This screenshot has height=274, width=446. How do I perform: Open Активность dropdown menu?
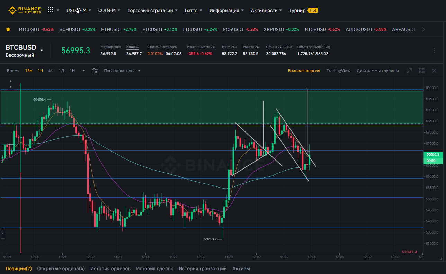266,10
